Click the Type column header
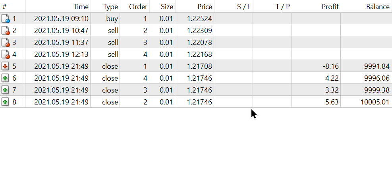The height and width of the screenshot is (174, 392). point(110,7)
